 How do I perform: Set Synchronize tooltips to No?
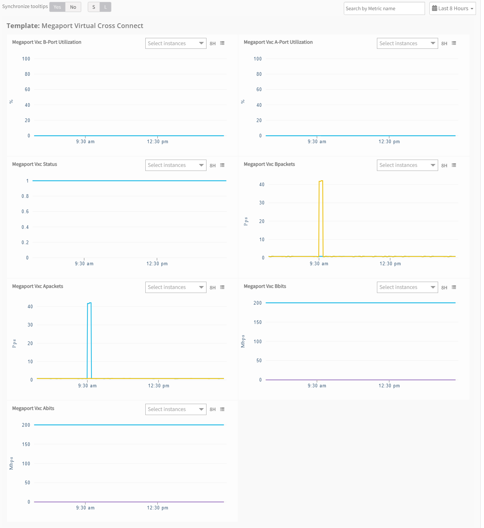click(x=73, y=7)
